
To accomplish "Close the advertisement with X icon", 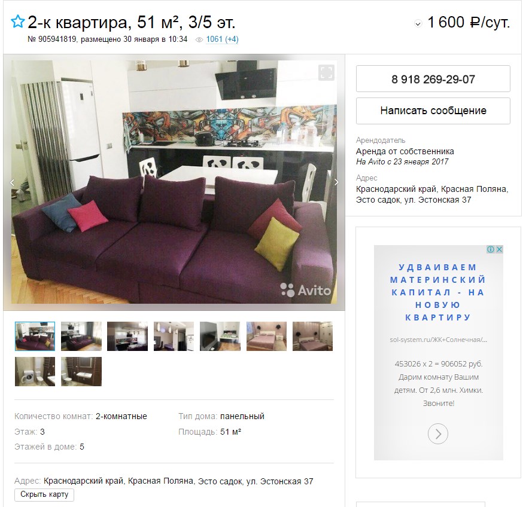I will click(x=499, y=249).
